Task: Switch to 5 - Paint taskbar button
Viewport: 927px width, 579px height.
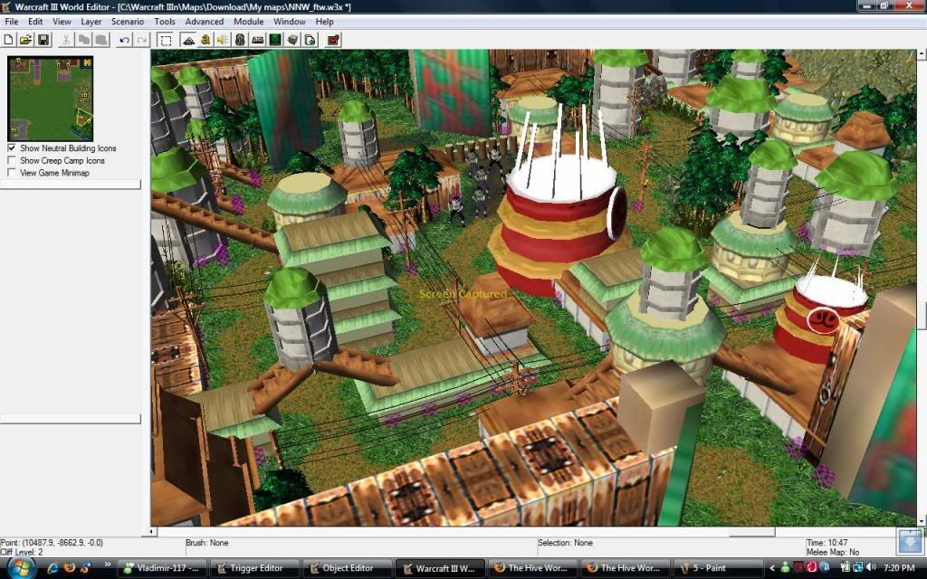Action: [717, 568]
